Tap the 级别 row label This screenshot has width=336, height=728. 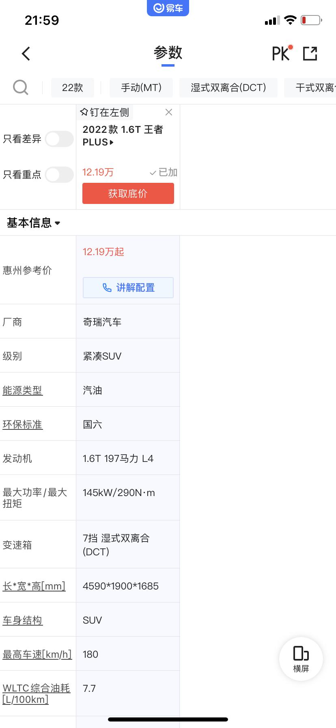(12, 356)
